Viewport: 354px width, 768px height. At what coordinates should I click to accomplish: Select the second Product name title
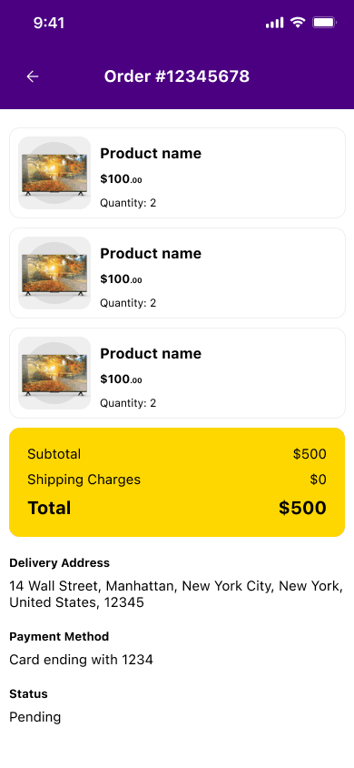(x=151, y=253)
